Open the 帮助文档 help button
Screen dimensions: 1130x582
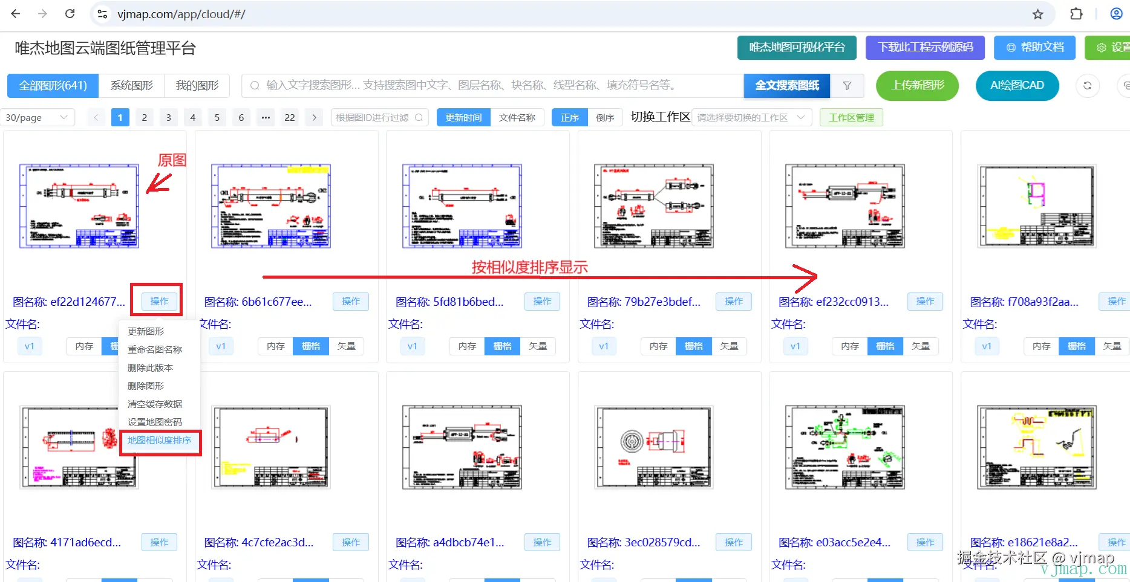tap(1034, 47)
